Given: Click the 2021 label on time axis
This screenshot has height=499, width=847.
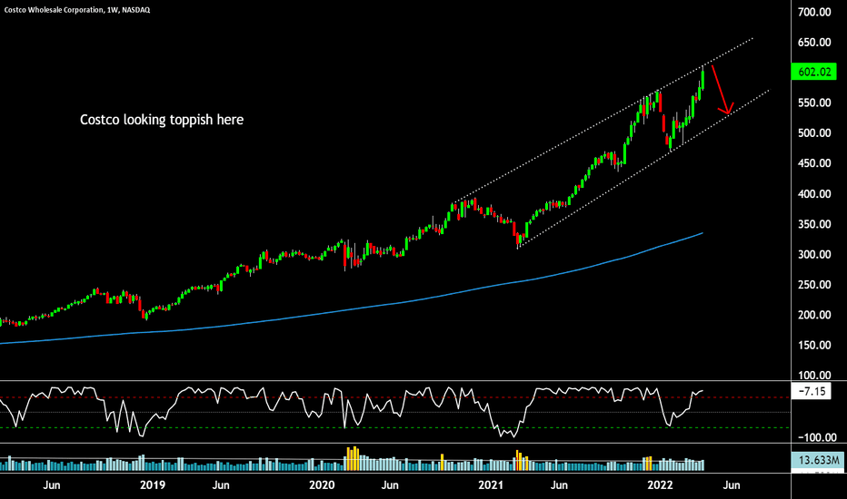Looking at the screenshot, I should tap(491, 485).
